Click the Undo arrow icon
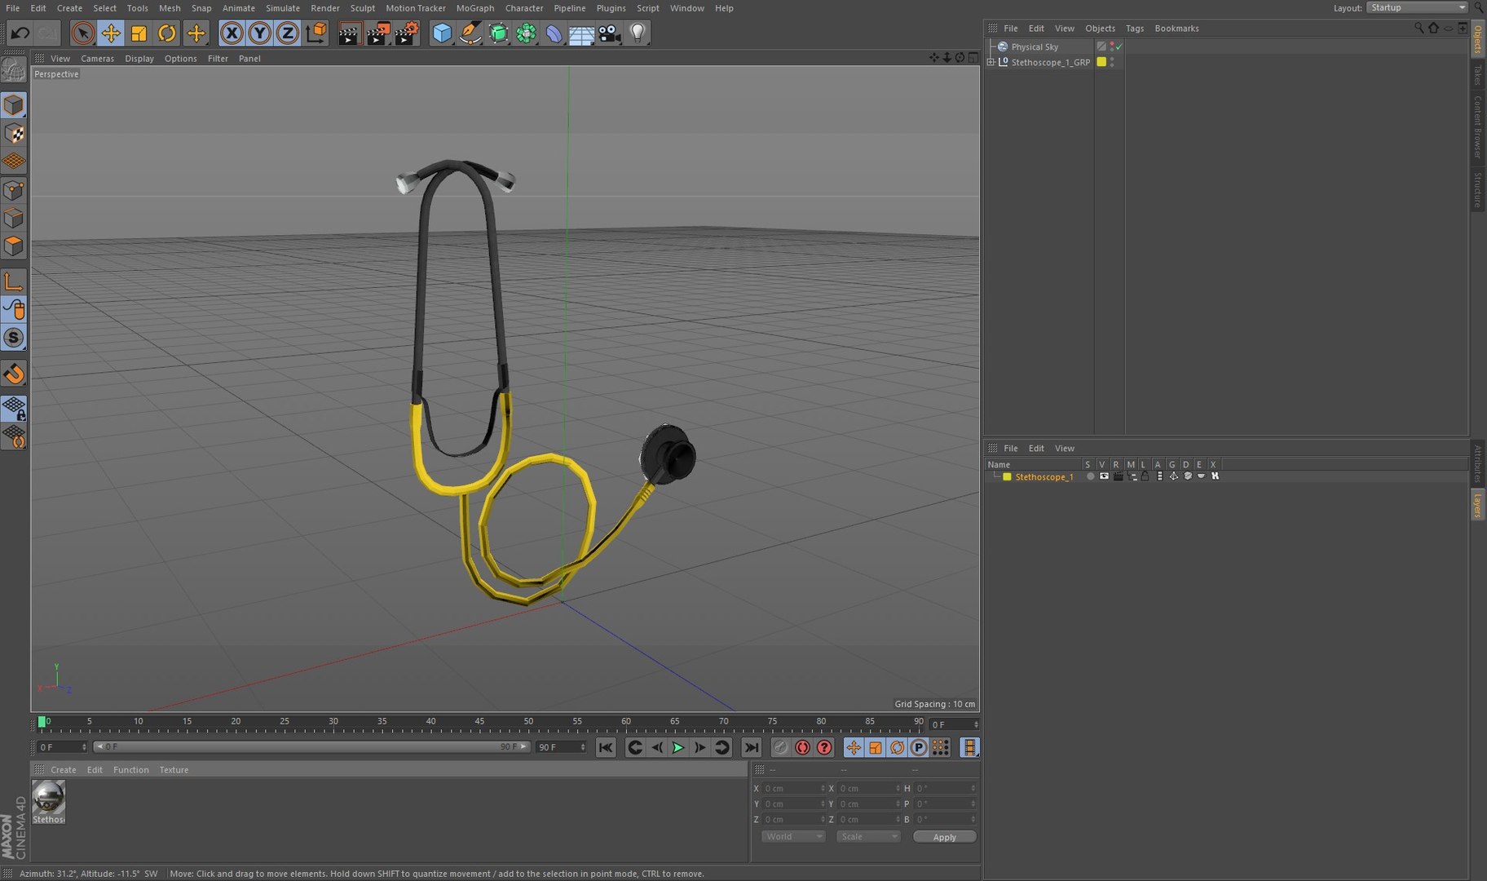The height and width of the screenshot is (881, 1487). [x=20, y=33]
